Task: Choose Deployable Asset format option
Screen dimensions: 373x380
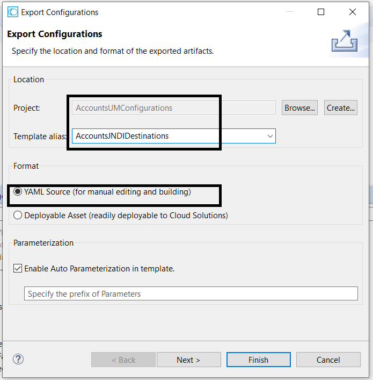Action: coord(18,215)
